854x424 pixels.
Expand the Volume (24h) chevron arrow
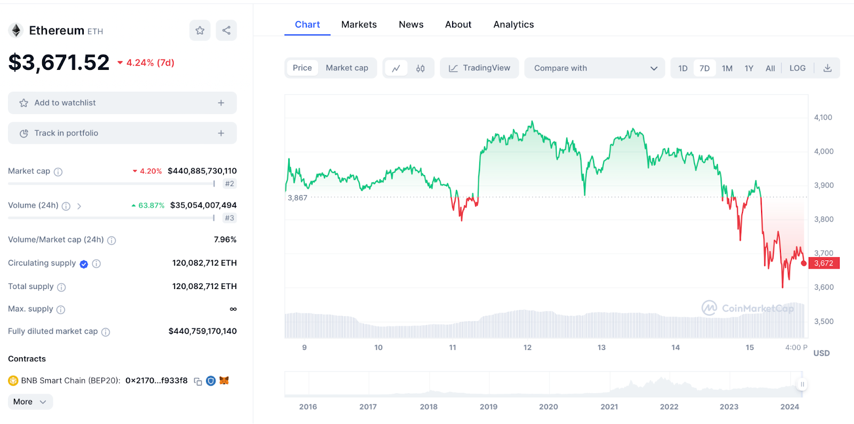[79, 206]
